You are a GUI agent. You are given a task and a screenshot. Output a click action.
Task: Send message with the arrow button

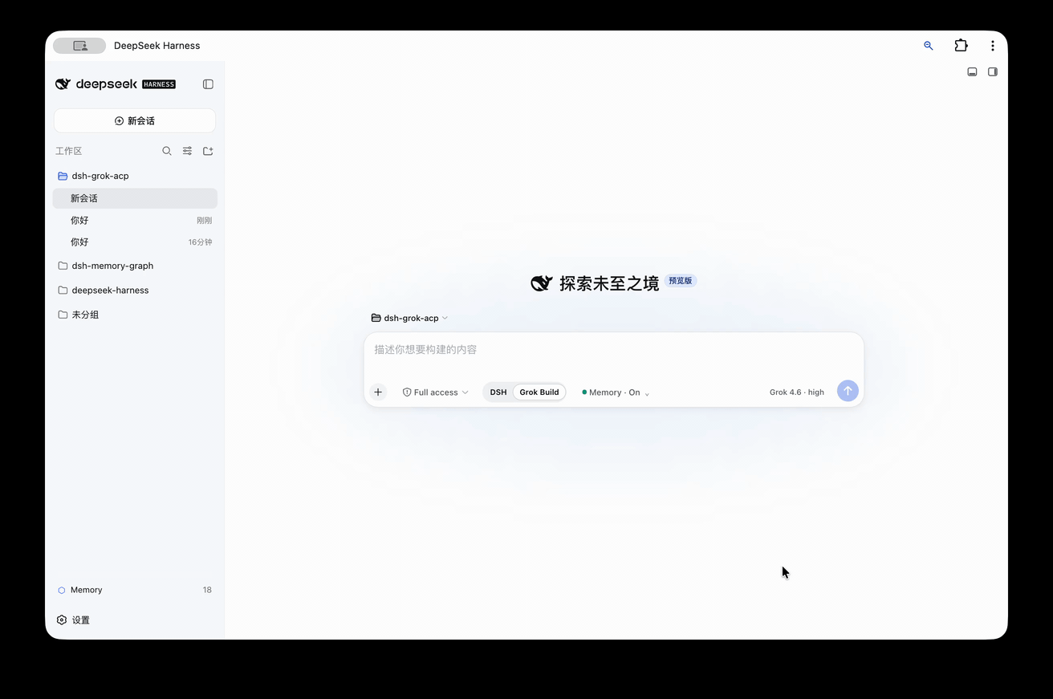click(848, 391)
